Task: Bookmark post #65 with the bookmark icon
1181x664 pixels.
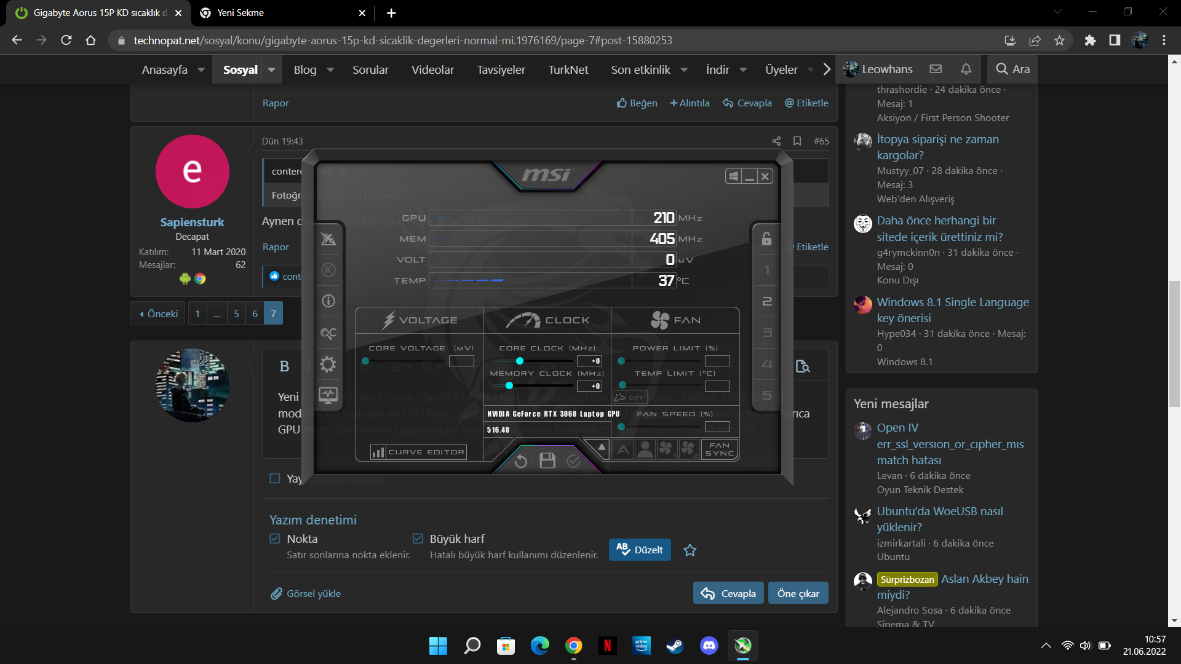Action: (x=797, y=141)
